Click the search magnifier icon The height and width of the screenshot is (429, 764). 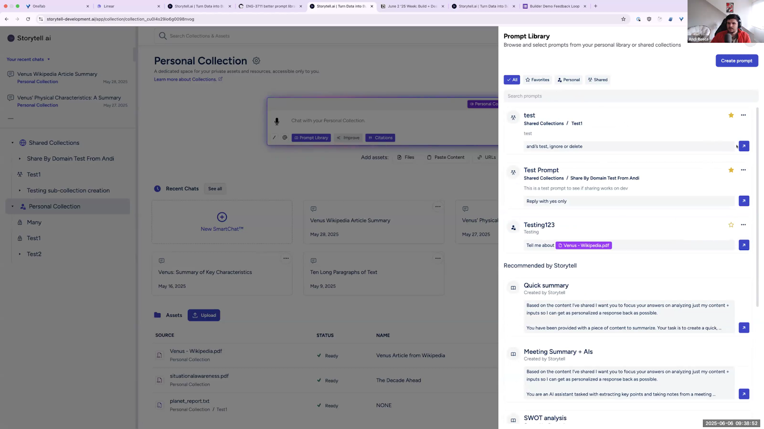(x=162, y=36)
